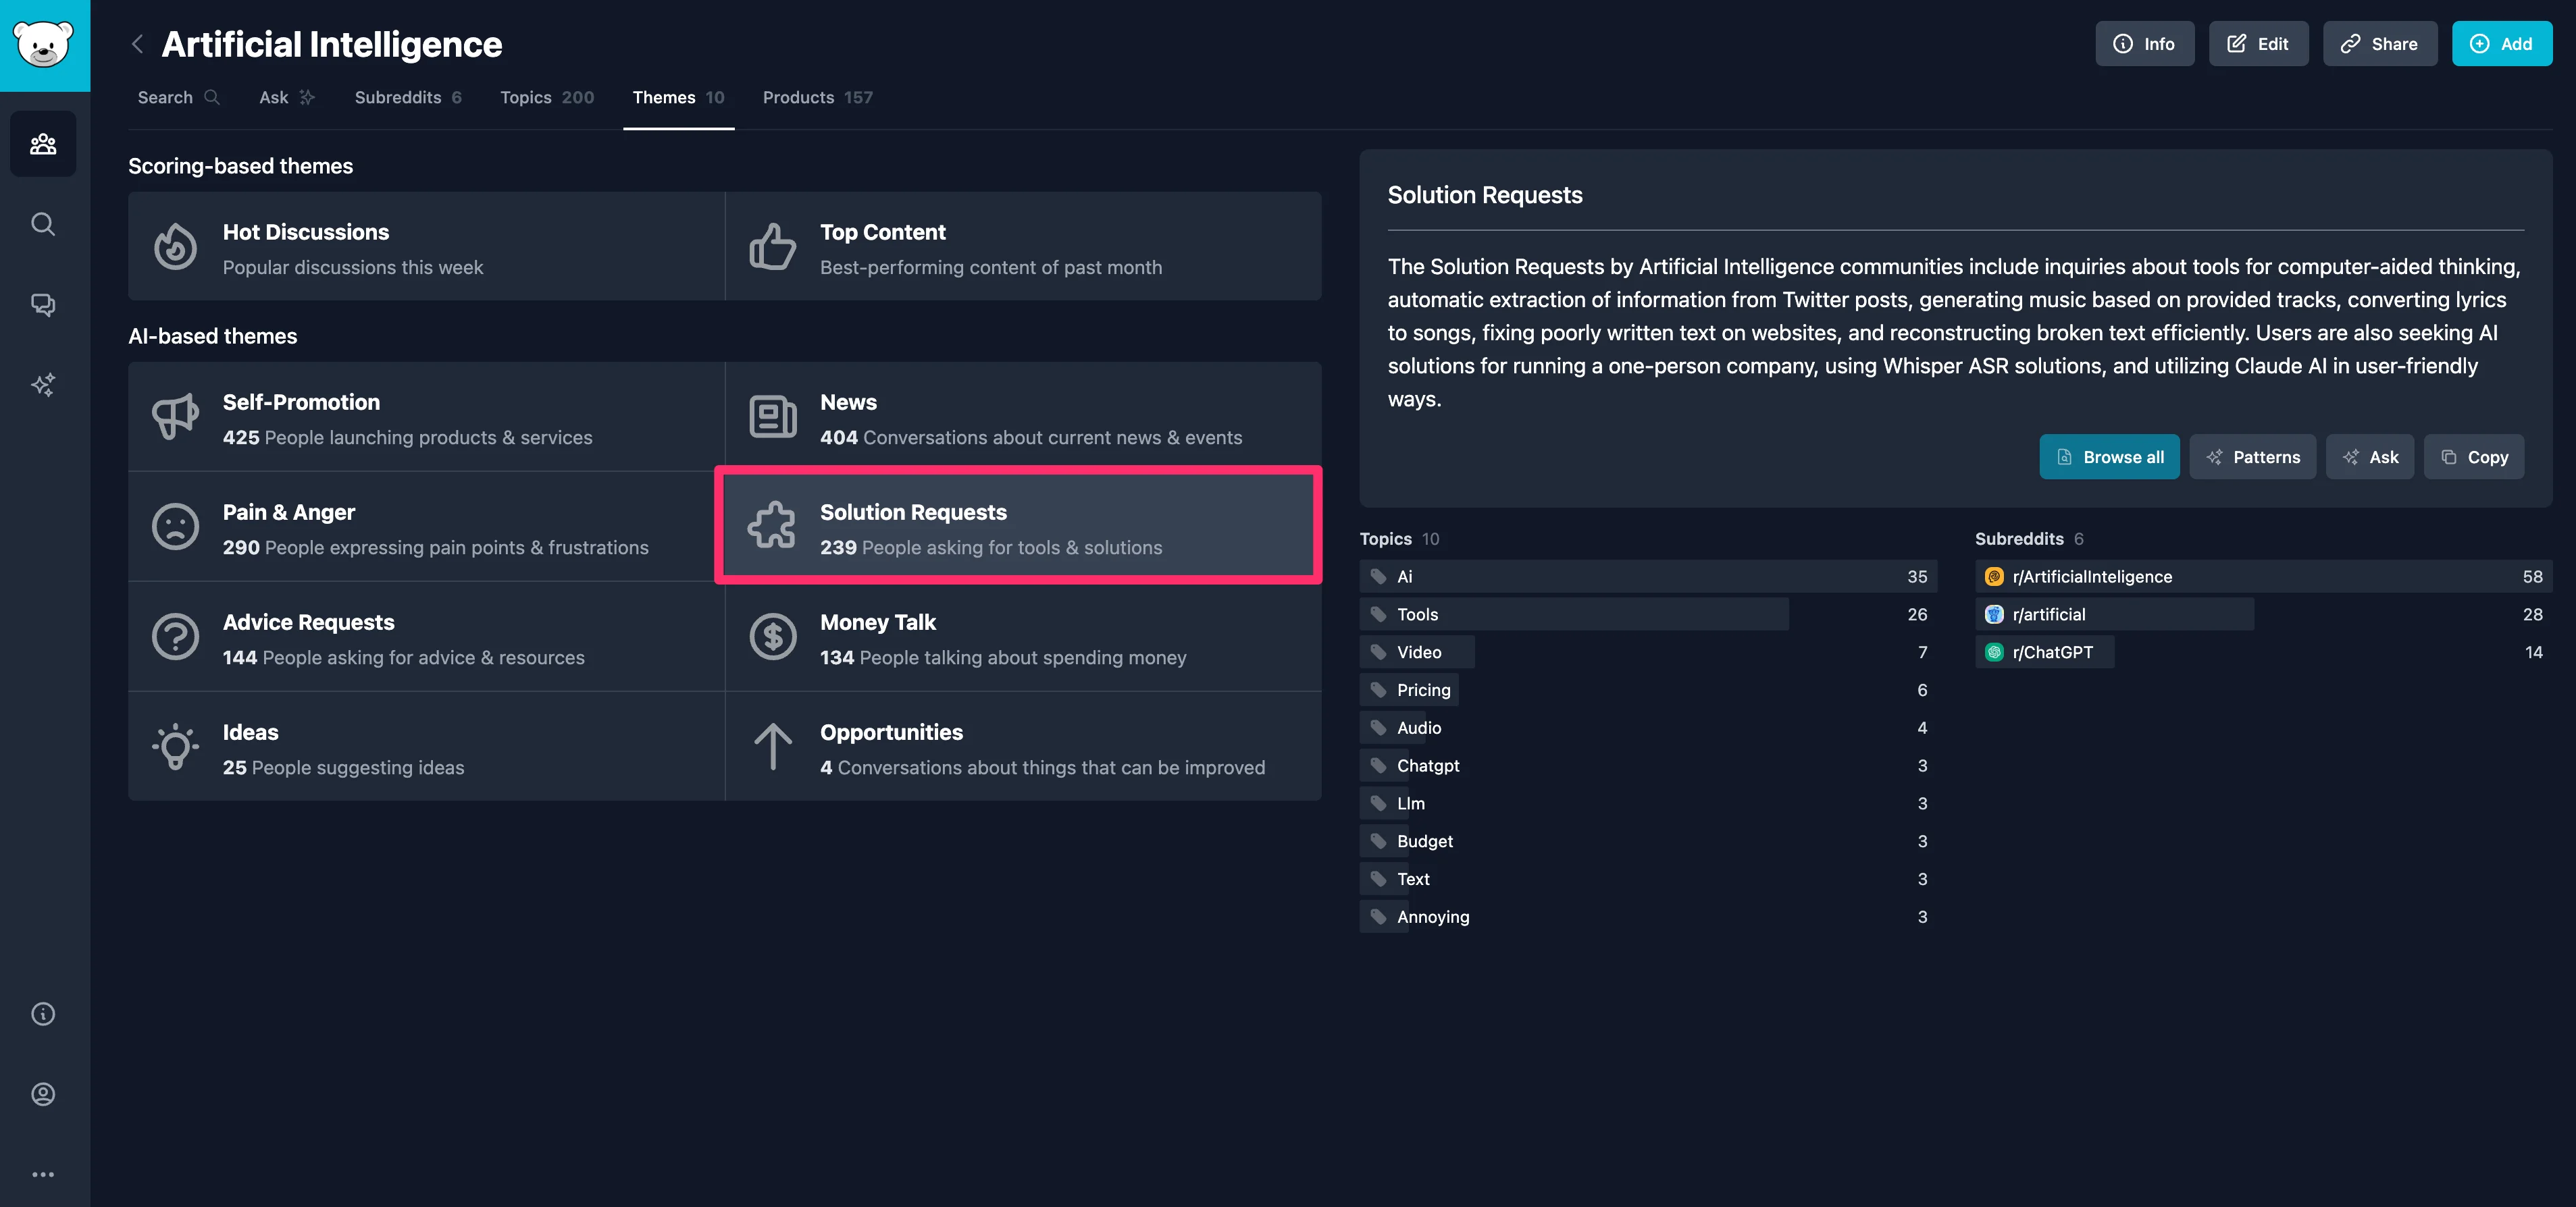
Task: Open the Hot Discussions theme
Action: click(x=426, y=248)
